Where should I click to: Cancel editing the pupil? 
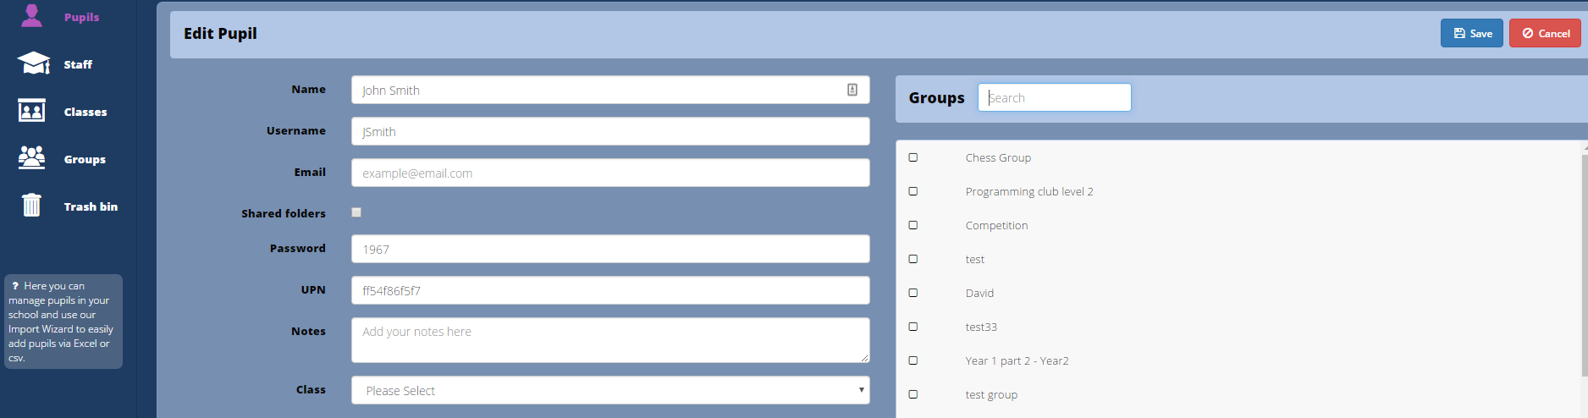[x=1545, y=33]
